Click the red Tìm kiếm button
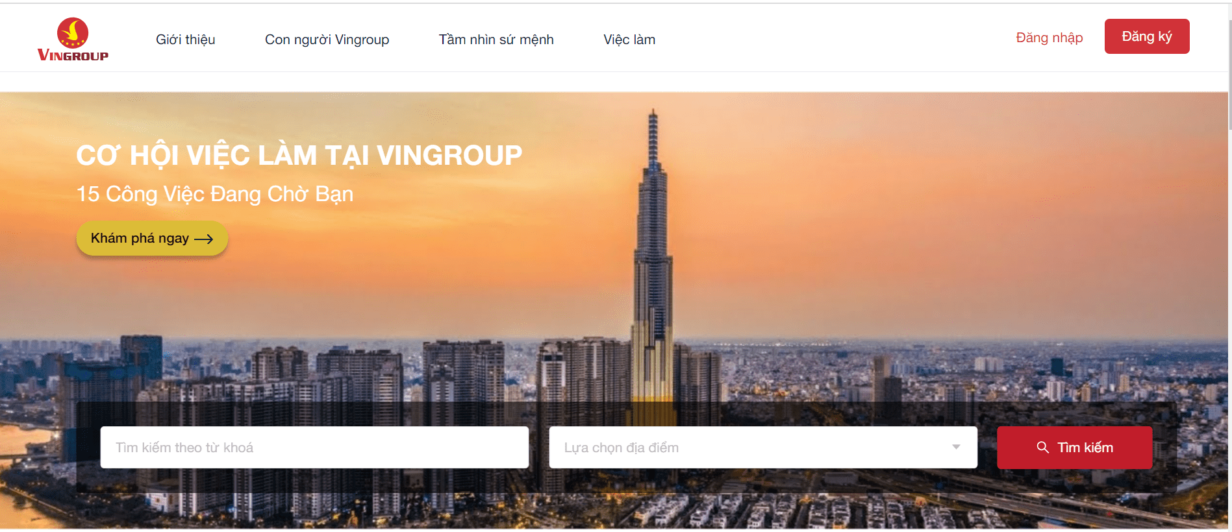 click(x=1075, y=448)
